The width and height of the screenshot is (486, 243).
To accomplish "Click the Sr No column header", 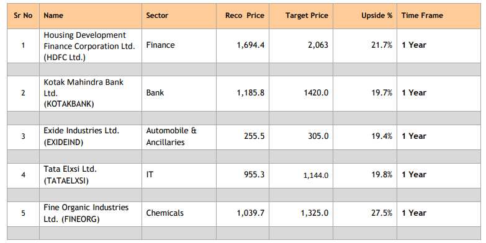I will pos(23,15).
